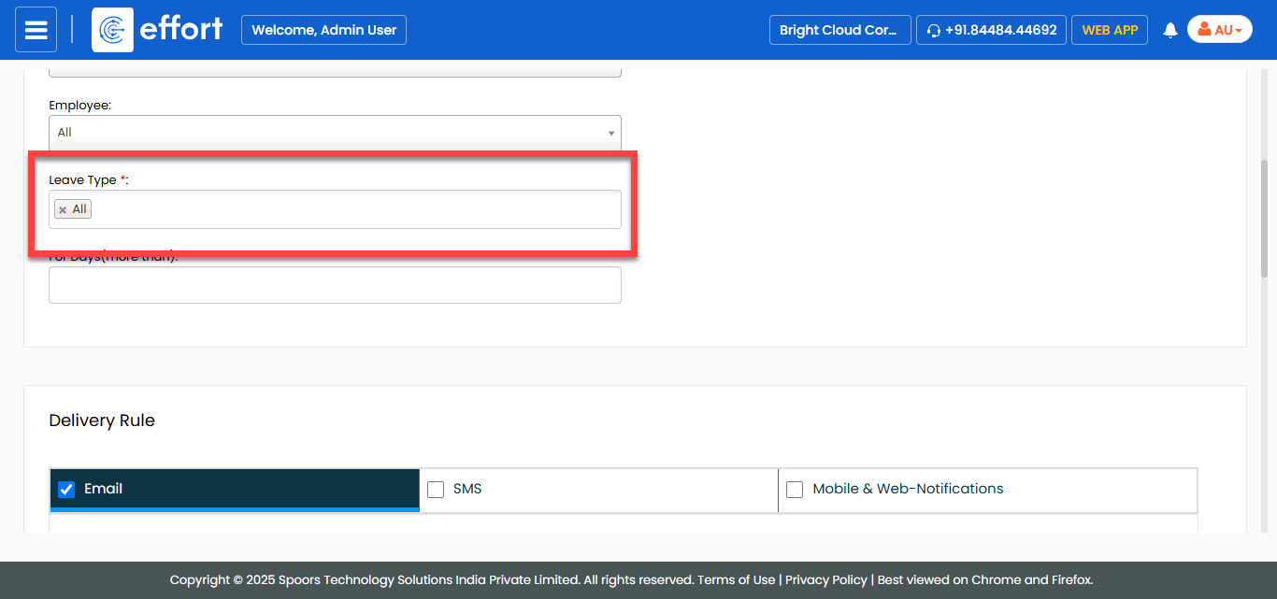
Task: Enable the SMS delivery checkbox
Action: click(x=436, y=490)
